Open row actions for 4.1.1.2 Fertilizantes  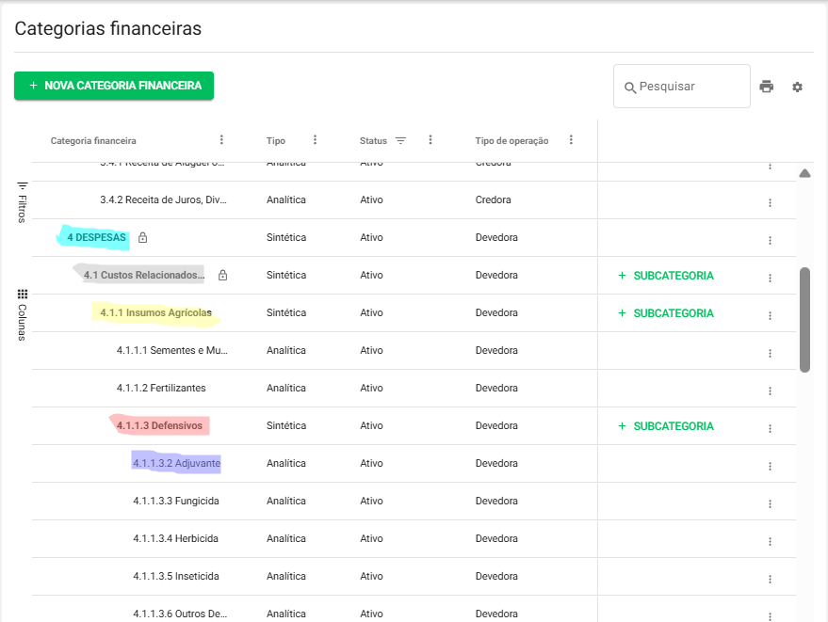point(770,391)
